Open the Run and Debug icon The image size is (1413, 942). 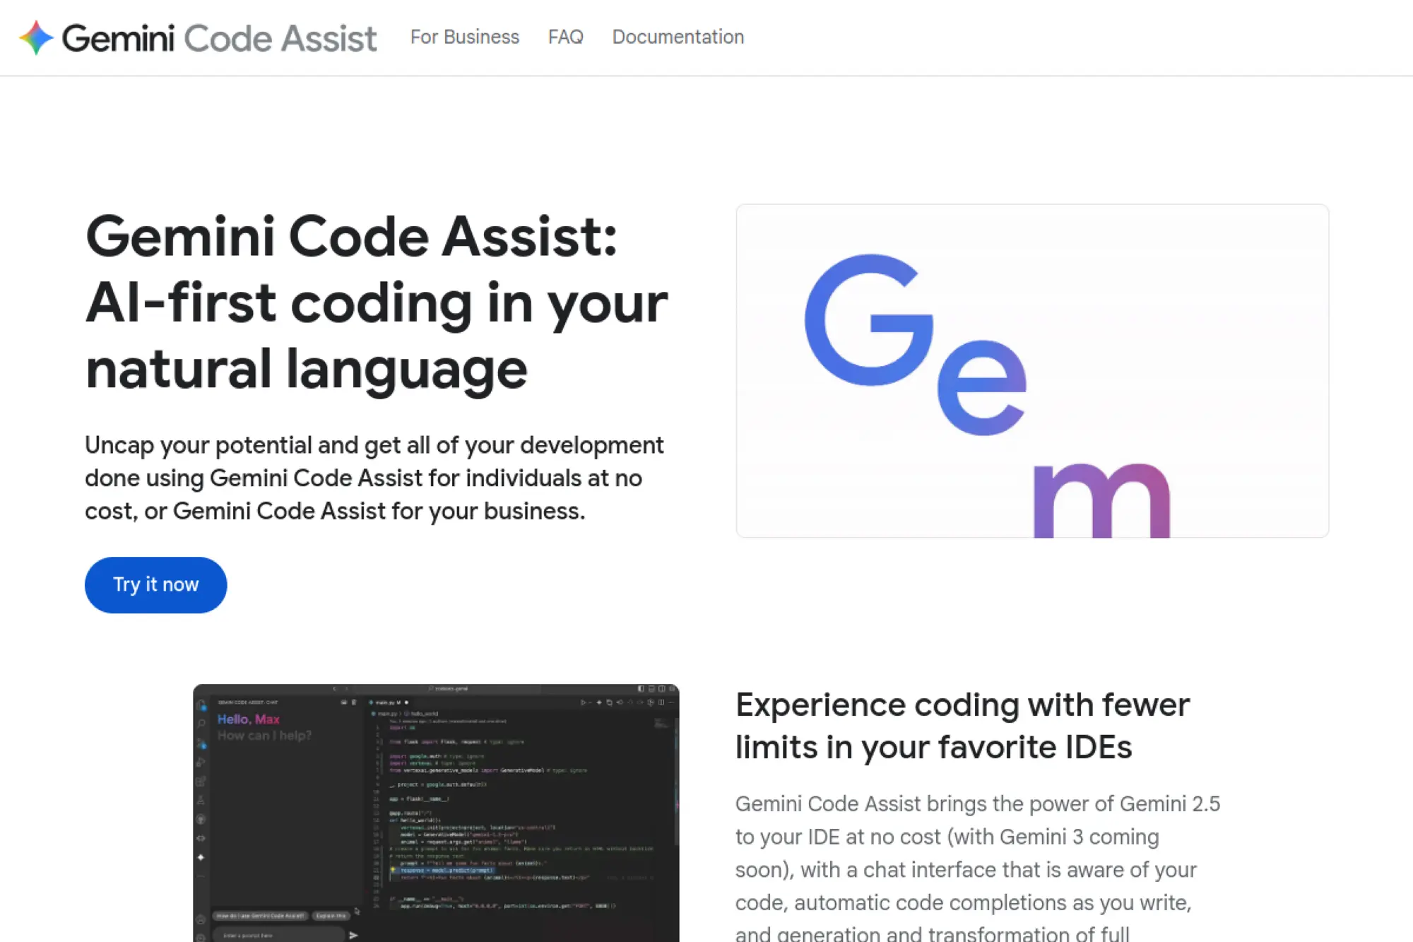pos(201,763)
